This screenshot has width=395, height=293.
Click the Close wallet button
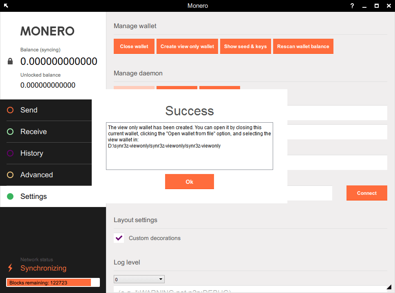click(134, 46)
